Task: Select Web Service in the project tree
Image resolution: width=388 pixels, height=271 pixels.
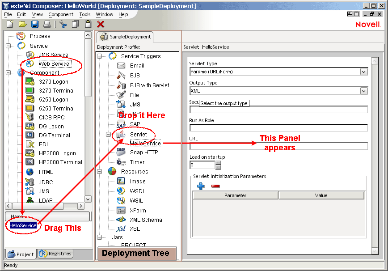Action: (54, 64)
